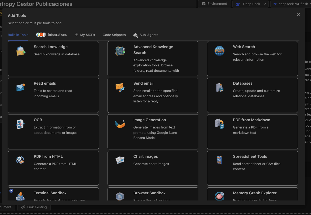The height and width of the screenshot is (215, 311).
Task: Select the Memory Graph Explorer title
Action: [x=255, y=193]
